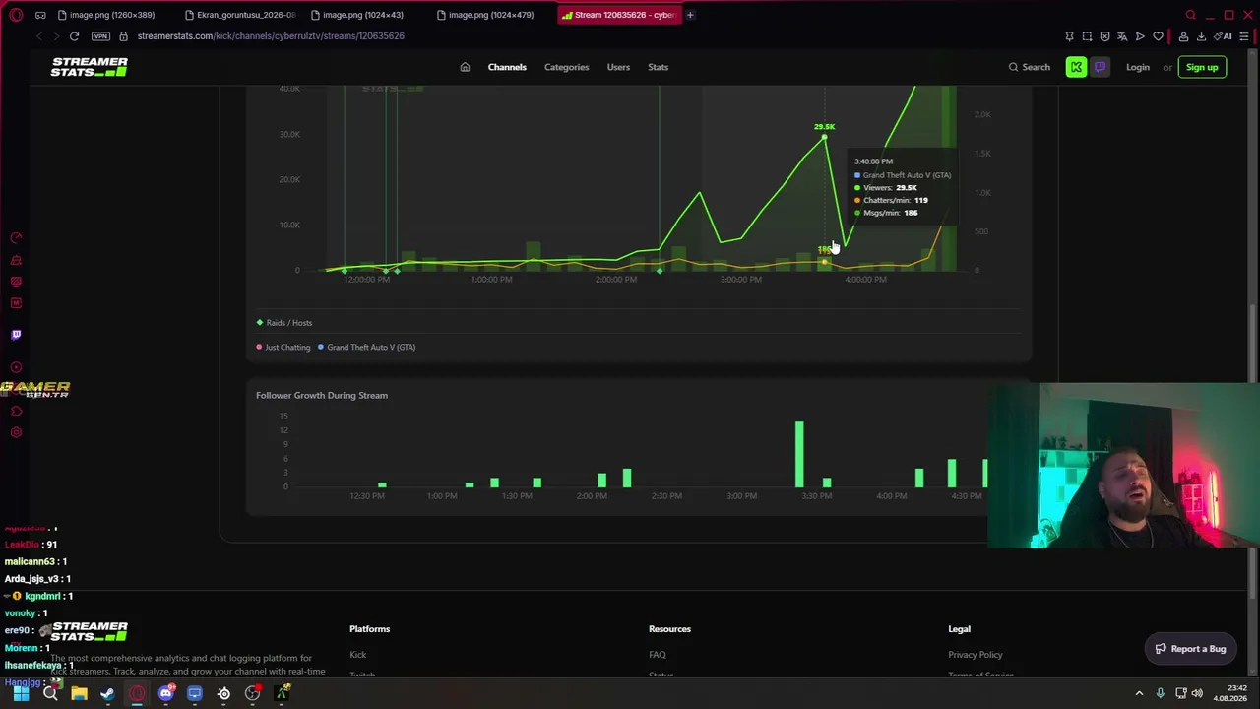
Task: Open the Stats nav item
Action: point(658,67)
